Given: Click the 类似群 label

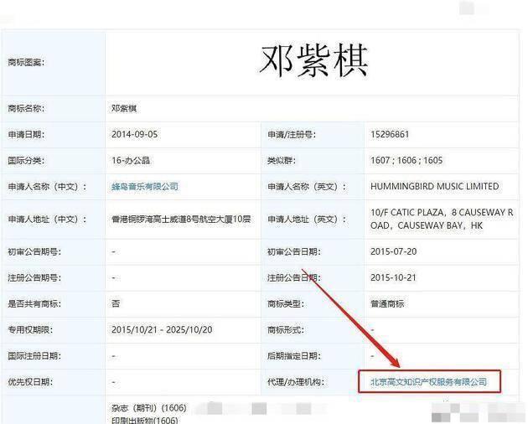Looking at the screenshot, I should click(282, 160).
